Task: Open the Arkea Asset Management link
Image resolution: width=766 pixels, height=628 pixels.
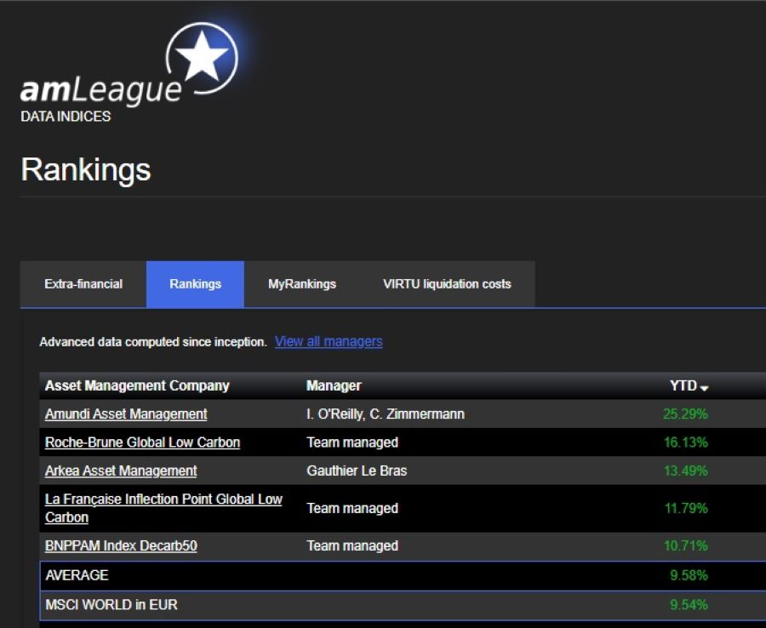Action: pos(121,471)
